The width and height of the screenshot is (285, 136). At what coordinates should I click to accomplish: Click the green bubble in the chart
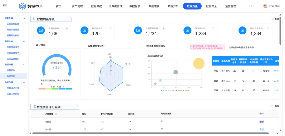click(x=160, y=81)
